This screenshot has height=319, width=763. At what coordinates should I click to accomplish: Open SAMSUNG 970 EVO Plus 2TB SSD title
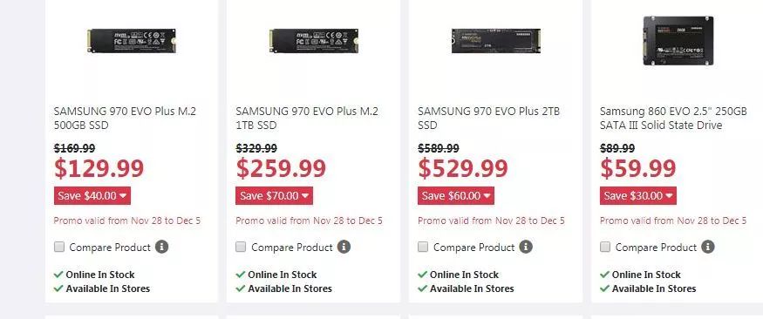point(489,119)
